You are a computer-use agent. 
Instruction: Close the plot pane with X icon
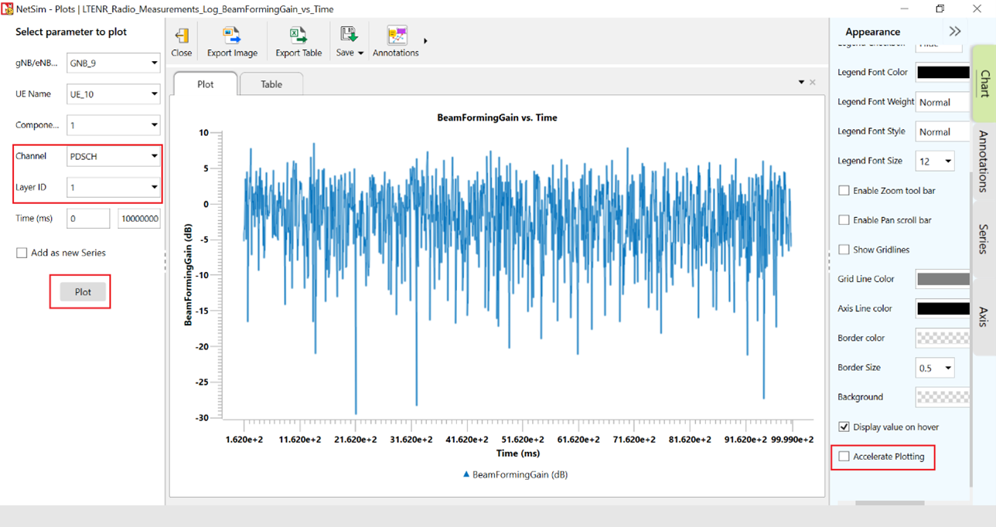(813, 82)
